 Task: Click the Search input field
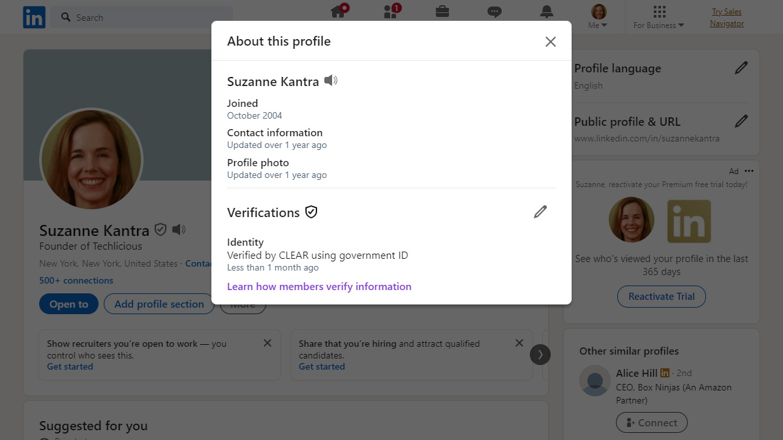(130, 18)
